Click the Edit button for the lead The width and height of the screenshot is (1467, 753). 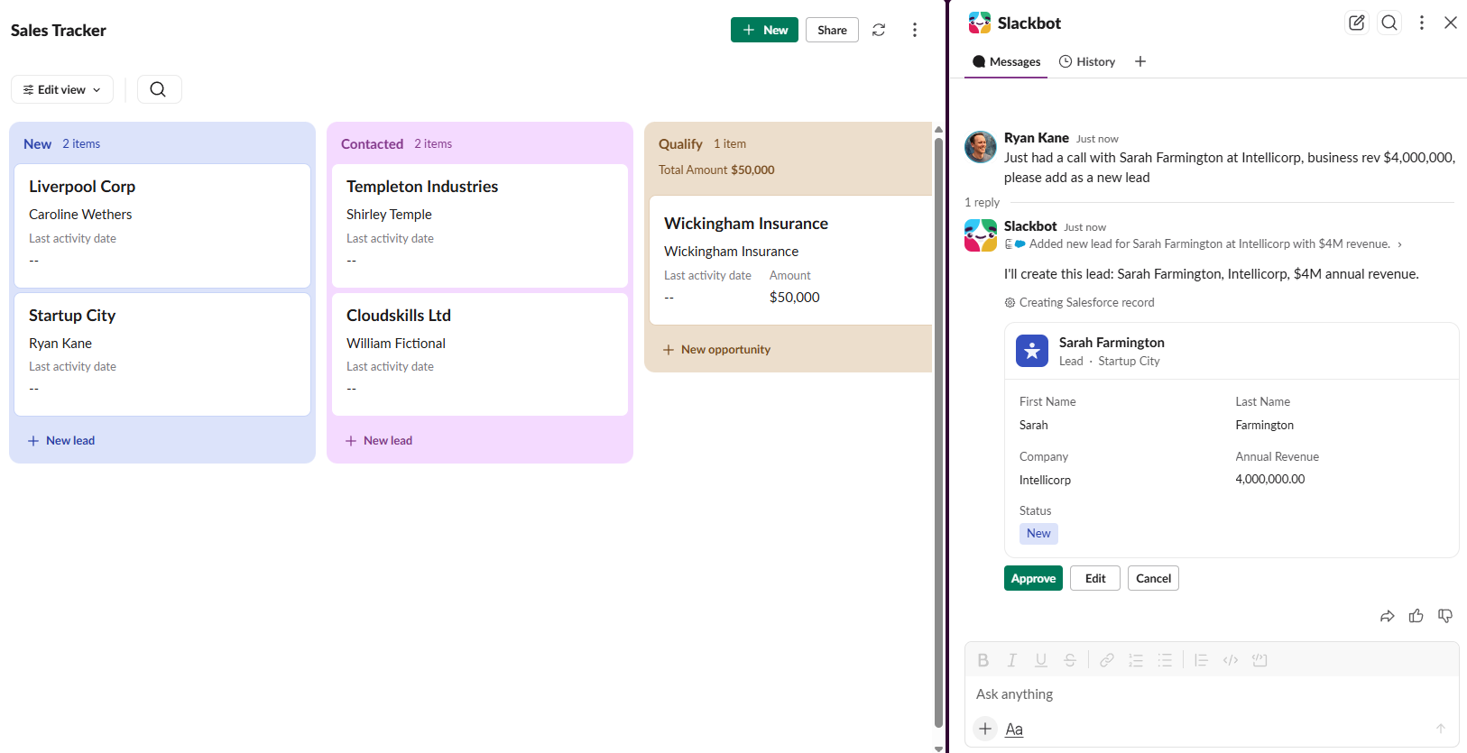tap(1095, 578)
